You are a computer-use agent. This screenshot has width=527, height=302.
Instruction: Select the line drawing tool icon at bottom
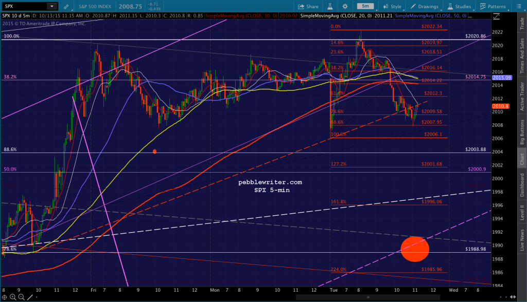pos(30,297)
